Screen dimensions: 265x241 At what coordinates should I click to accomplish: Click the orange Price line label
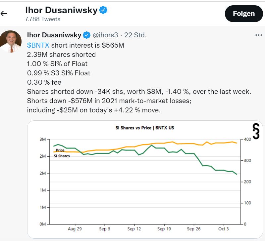pos(60,150)
